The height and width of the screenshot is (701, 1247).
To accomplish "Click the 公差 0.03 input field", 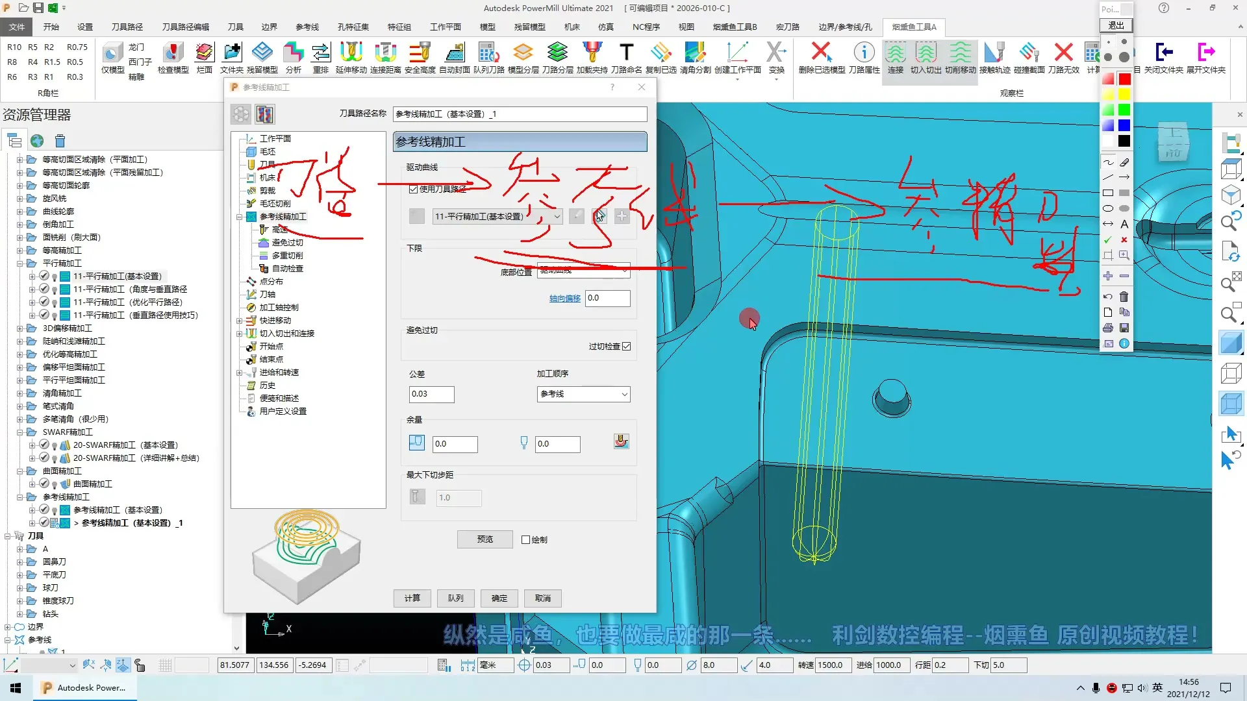I will click(x=431, y=394).
